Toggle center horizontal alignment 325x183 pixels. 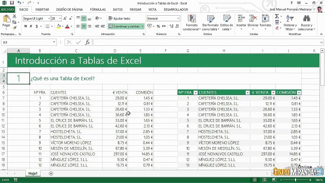[x=84, y=26]
